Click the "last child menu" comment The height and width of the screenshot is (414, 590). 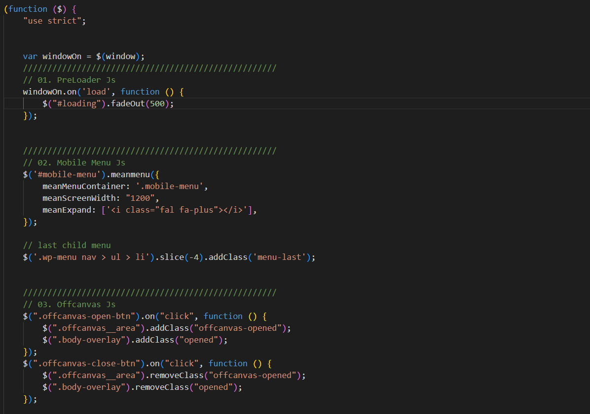(x=67, y=245)
